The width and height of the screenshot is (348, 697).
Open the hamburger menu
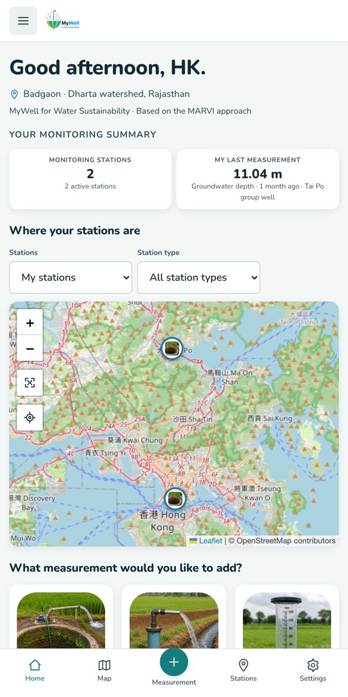pos(23,21)
